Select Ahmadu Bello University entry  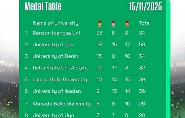pyautogui.click(x=62, y=104)
